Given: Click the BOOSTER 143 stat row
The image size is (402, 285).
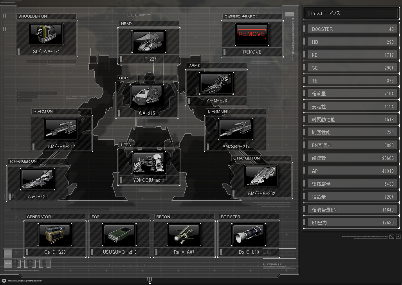Looking at the screenshot, I should 351,29.
